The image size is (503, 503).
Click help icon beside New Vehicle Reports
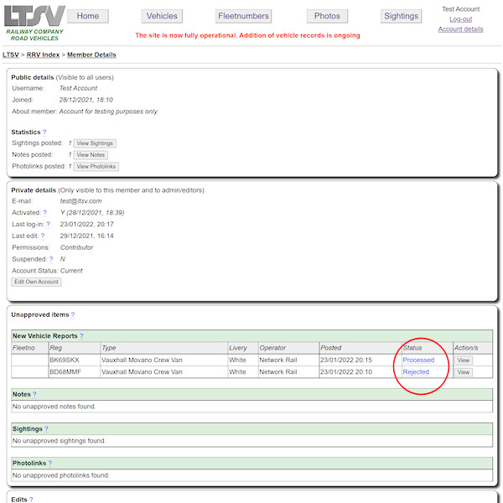(81, 335)
